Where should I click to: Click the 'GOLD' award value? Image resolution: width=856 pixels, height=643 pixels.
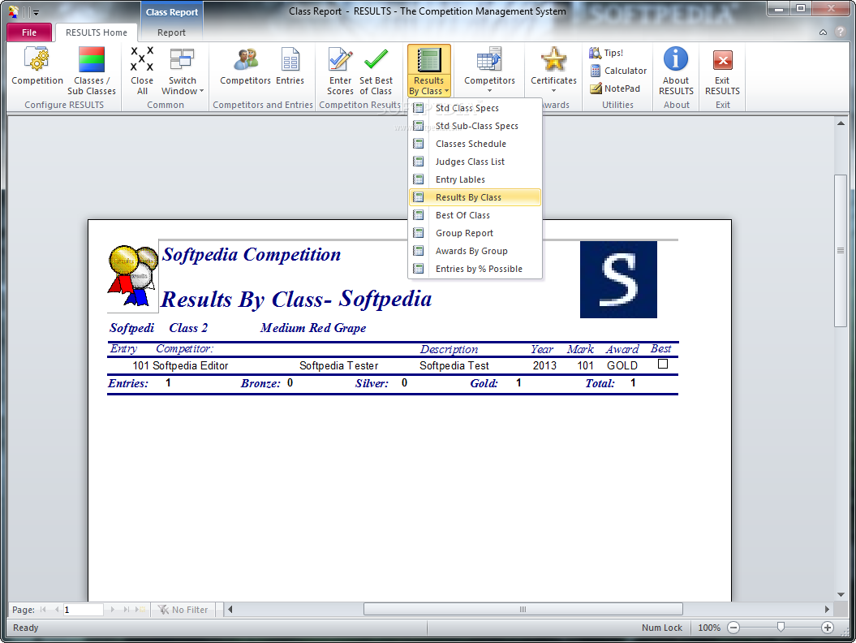coord(622,365)
